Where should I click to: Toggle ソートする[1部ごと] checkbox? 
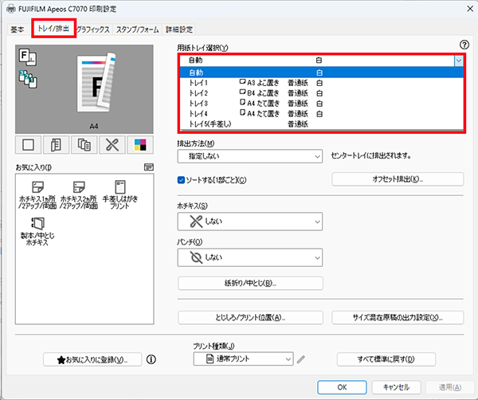coord(181,180)
